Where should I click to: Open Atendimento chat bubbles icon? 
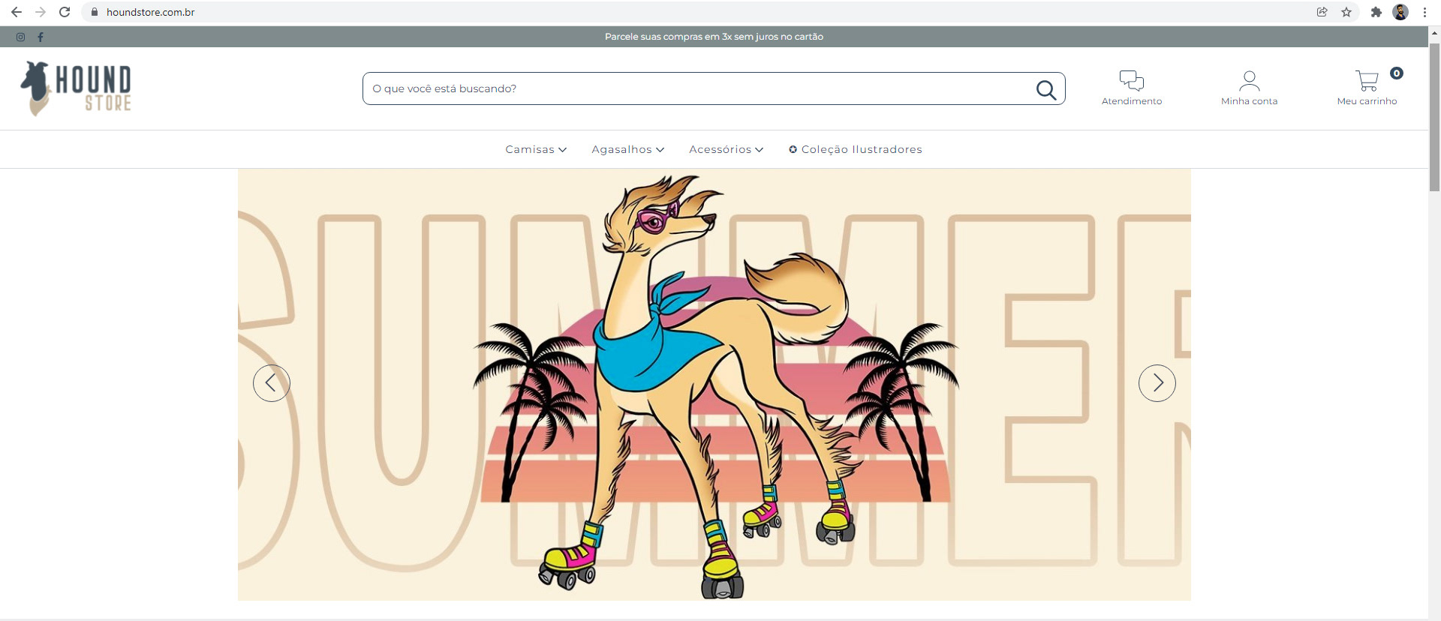coord(1132,80)
